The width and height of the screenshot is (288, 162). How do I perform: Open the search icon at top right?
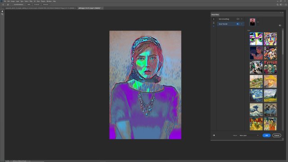(x=278, y=4)
